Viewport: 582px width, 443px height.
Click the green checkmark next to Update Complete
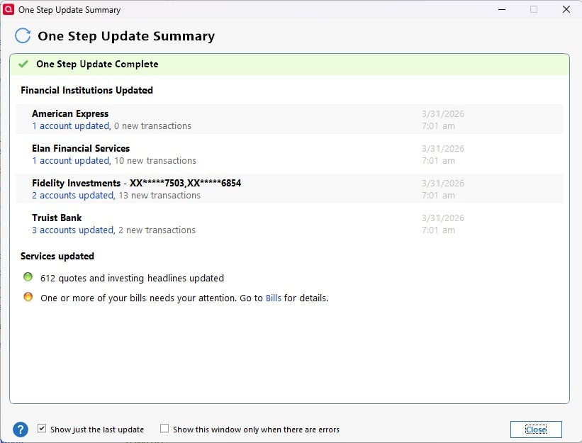23,64
